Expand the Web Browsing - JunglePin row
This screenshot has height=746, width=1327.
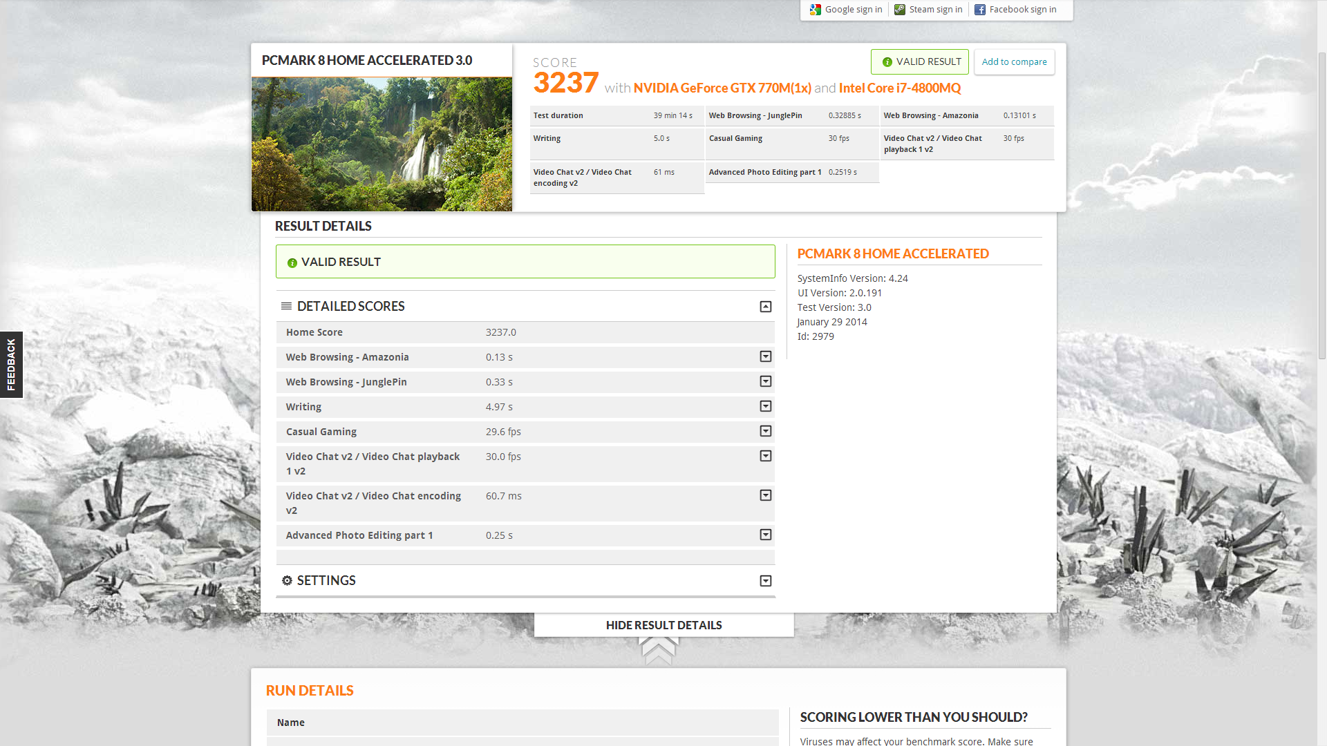tap(766, 381)
